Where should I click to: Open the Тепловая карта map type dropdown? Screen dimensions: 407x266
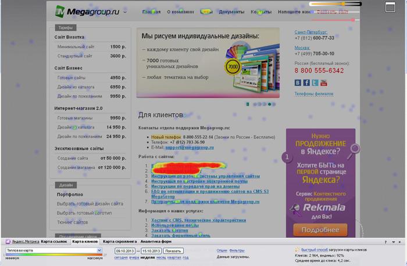53,250
